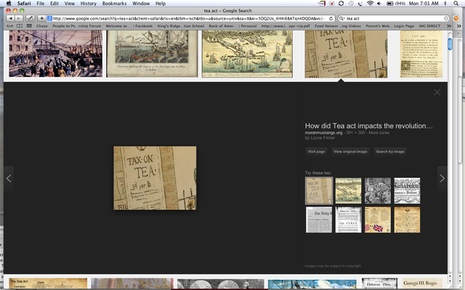Viewport: 465px width, 290px height.
Task: Click the page vertical scrollbar thumb
Action: pos(450,44)
